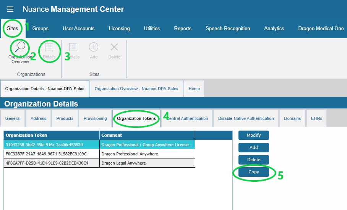The image size is (347, 210).
Task: Click the Organizations Details icon
Action: pos(49,47)
